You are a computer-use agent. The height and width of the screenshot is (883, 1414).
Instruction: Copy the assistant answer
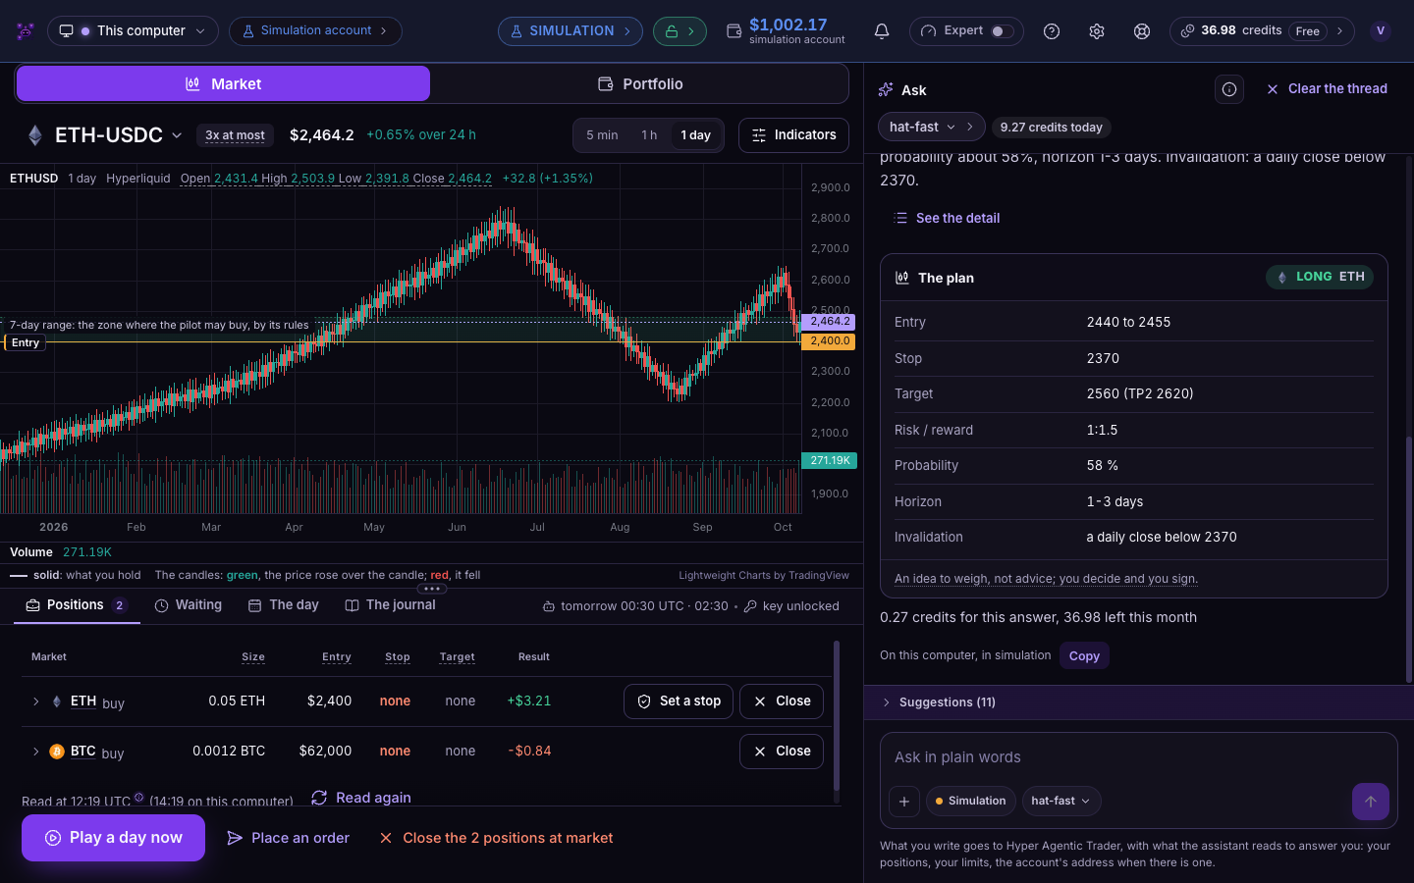(x=1084, y=656)
